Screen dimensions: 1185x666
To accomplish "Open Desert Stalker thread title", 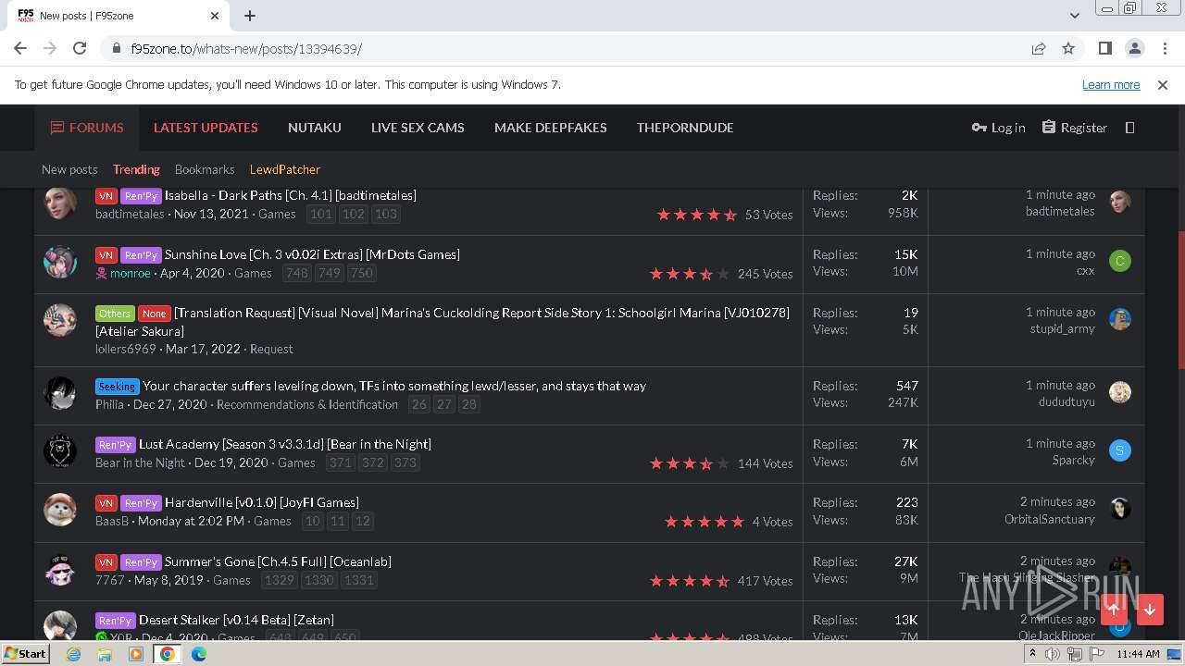I will pyautogui.click(x=236, y=620).
